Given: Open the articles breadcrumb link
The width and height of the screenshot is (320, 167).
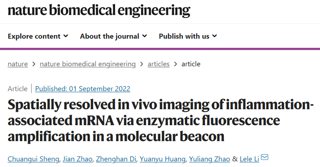Looking at the screenshot, I should (x=159, y=64).
